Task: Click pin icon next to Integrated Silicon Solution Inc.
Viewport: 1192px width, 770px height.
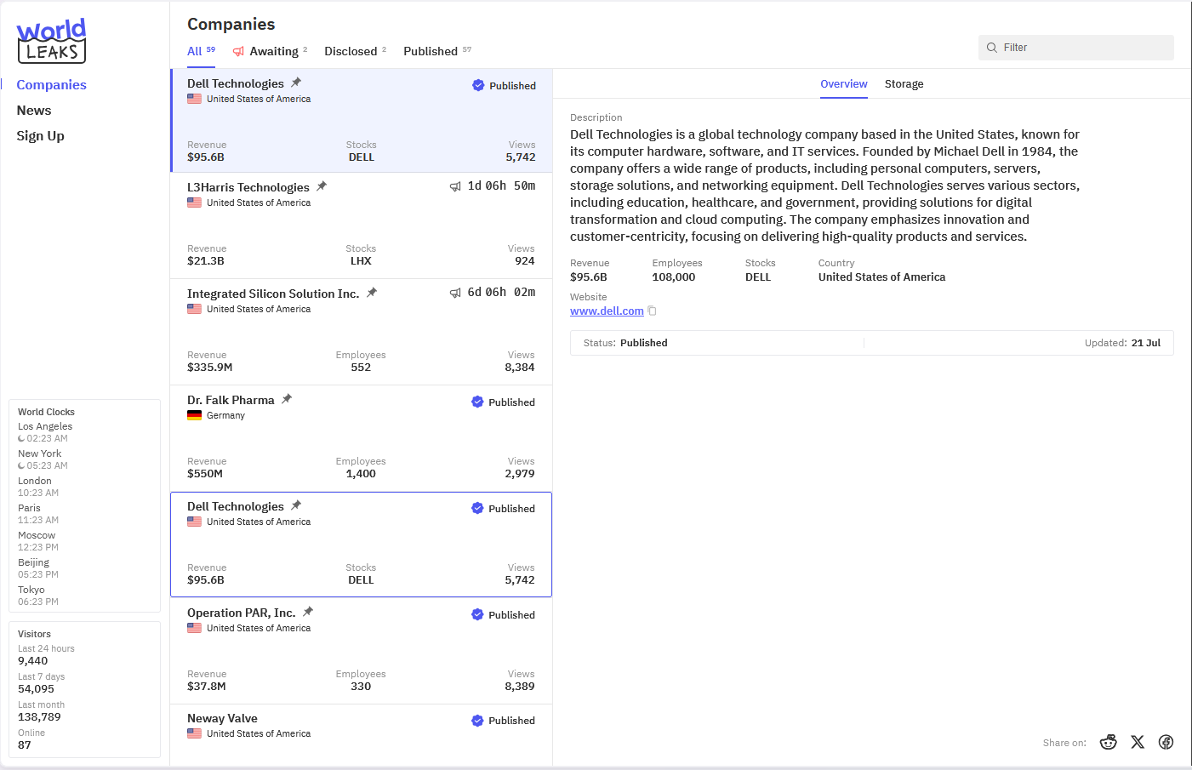Action: (x=372, y=293)
